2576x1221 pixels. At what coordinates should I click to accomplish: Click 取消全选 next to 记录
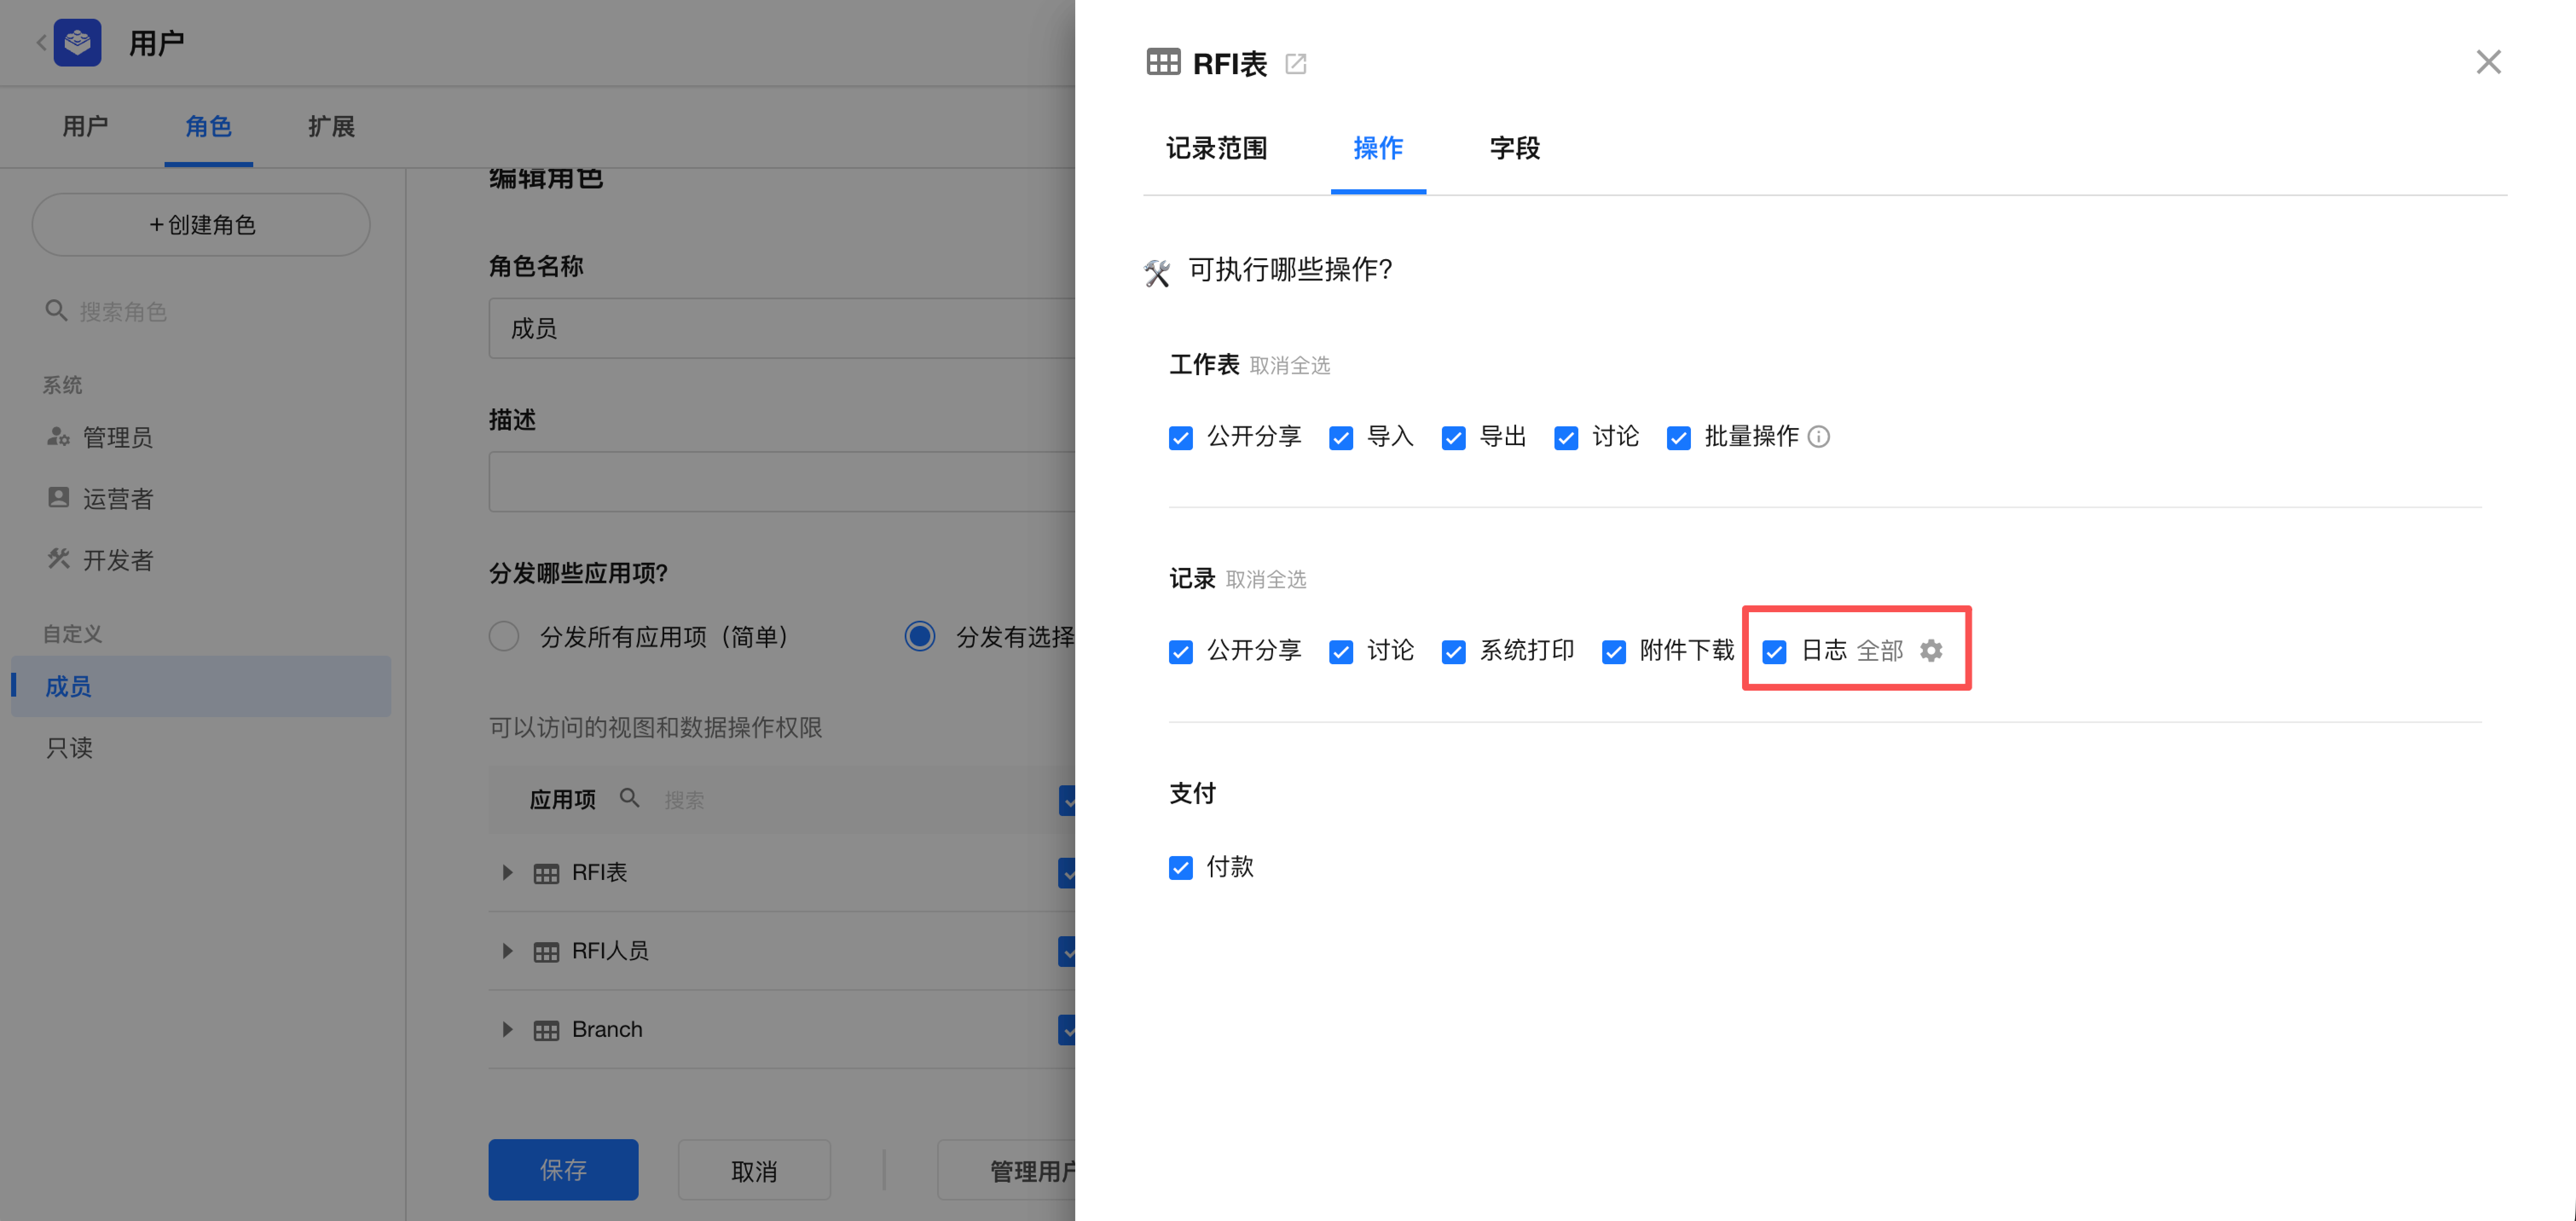(x=1266, y=580)
